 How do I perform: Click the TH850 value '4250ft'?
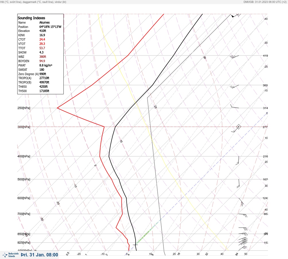(44, 87)
